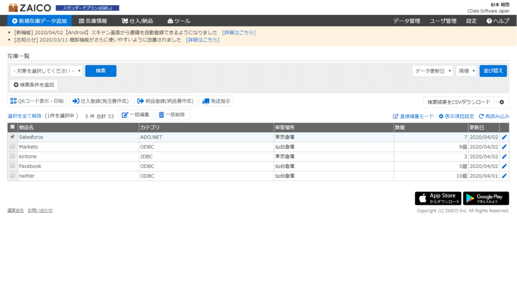The width and height of the screenshot is (517, 304).
Task: Click the 物品名 column header
Action: click(78, 127)
